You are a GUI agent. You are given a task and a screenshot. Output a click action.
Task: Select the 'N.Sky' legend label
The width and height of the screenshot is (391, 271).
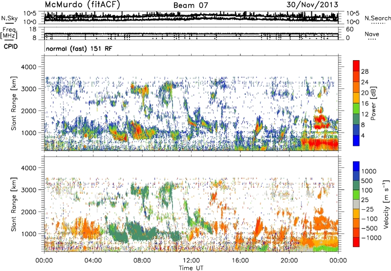(x=9, y=18)
